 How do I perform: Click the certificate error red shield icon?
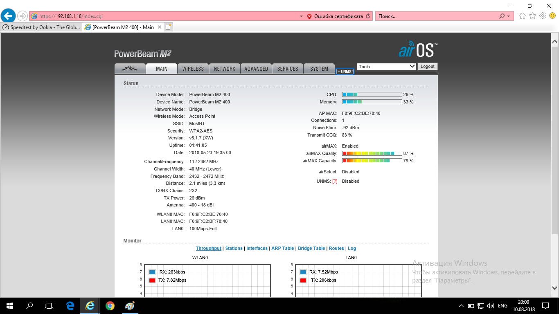click(309, 16)
